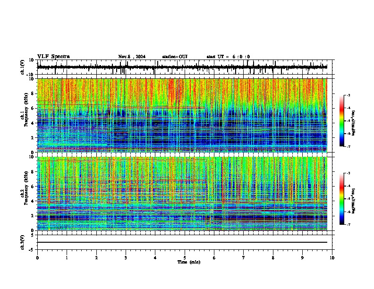This screenshot has height=289, width=374.
Task: Select the date text "Nov.8 , 2024"
Action: [132, 57]
